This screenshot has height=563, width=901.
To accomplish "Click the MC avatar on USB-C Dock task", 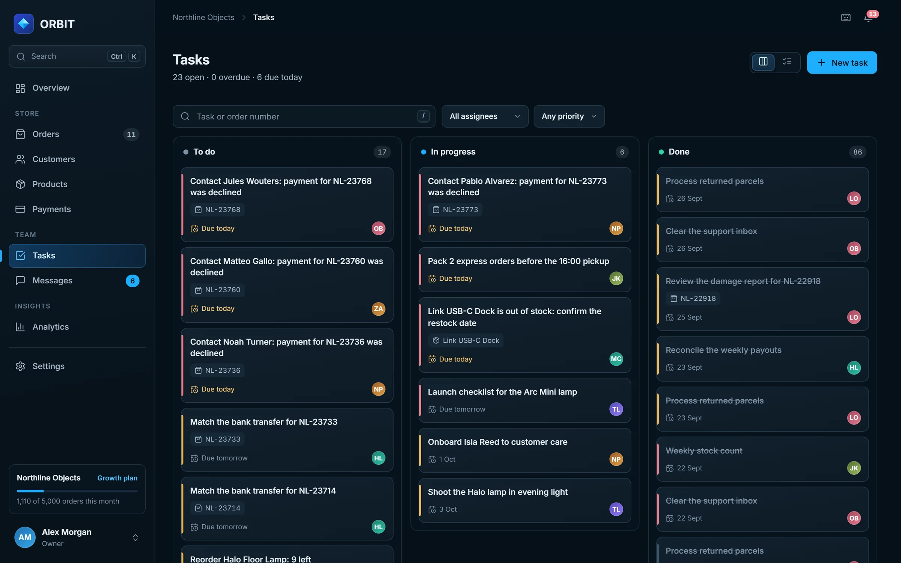I will click(x=616, y=359).
